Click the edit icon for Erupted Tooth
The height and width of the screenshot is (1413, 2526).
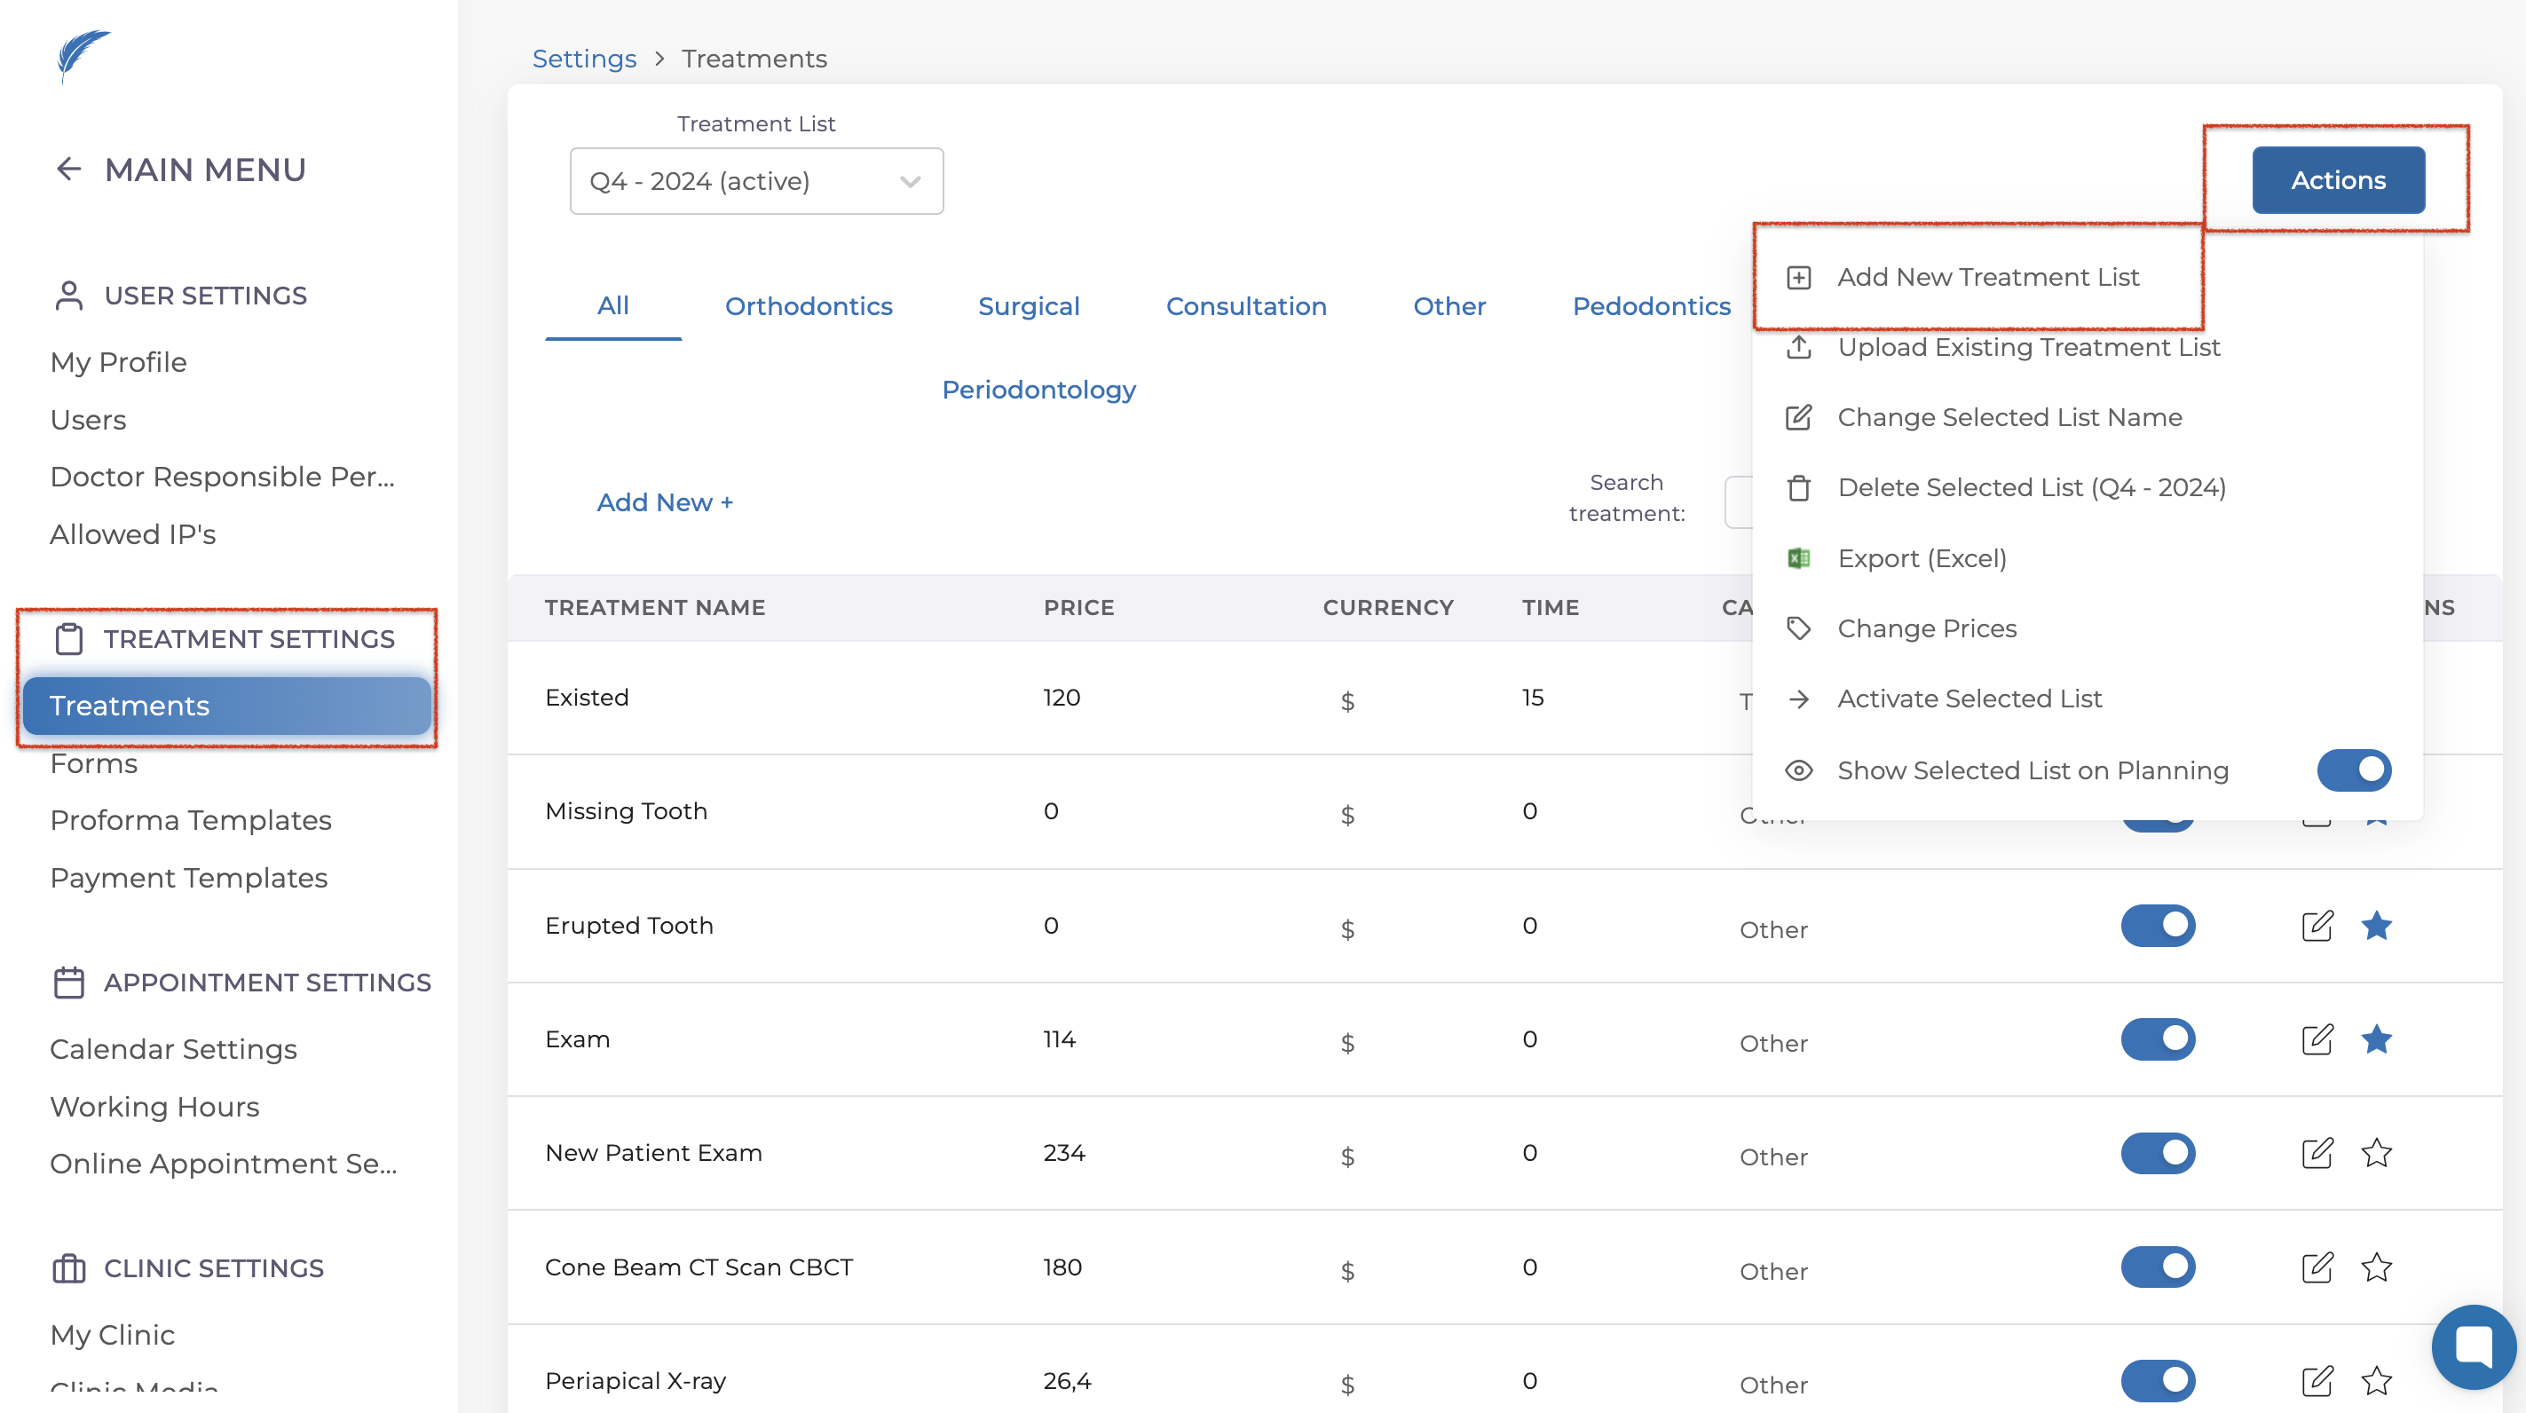pyautogui.click(x=2317, y=926)
